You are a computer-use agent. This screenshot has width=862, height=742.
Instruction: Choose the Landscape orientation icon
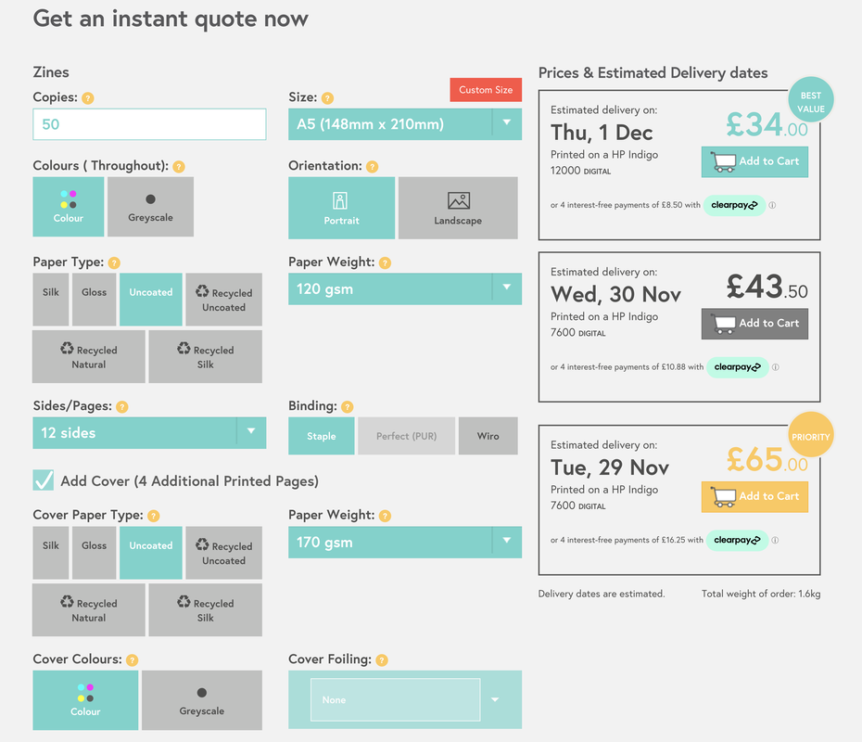[459, 200]
